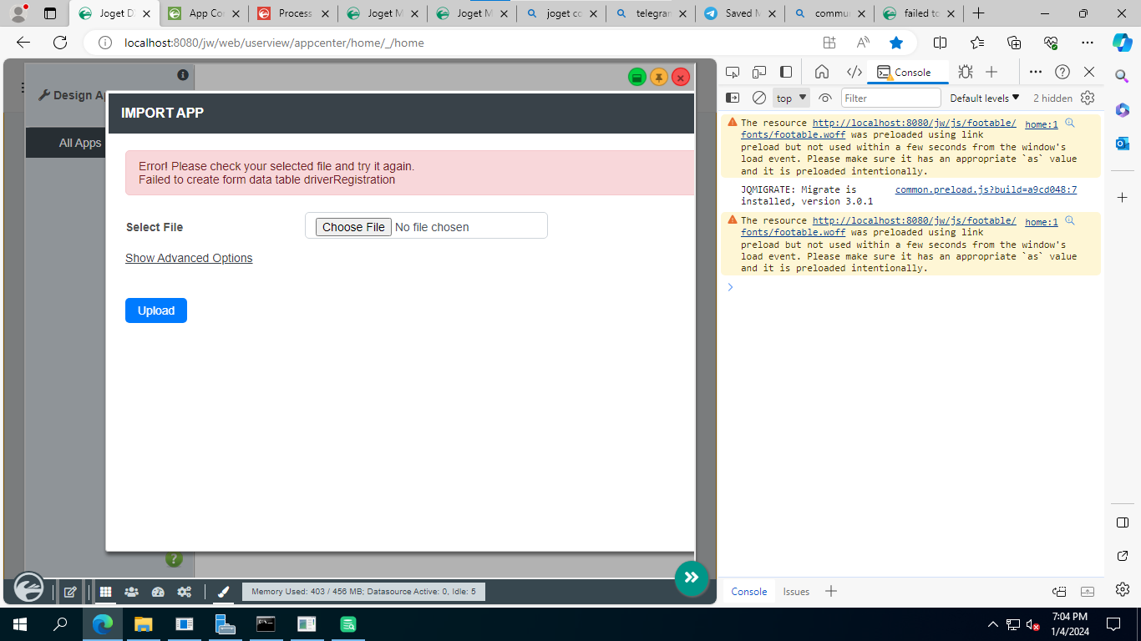Click the clear console icon

coord(758,98)
